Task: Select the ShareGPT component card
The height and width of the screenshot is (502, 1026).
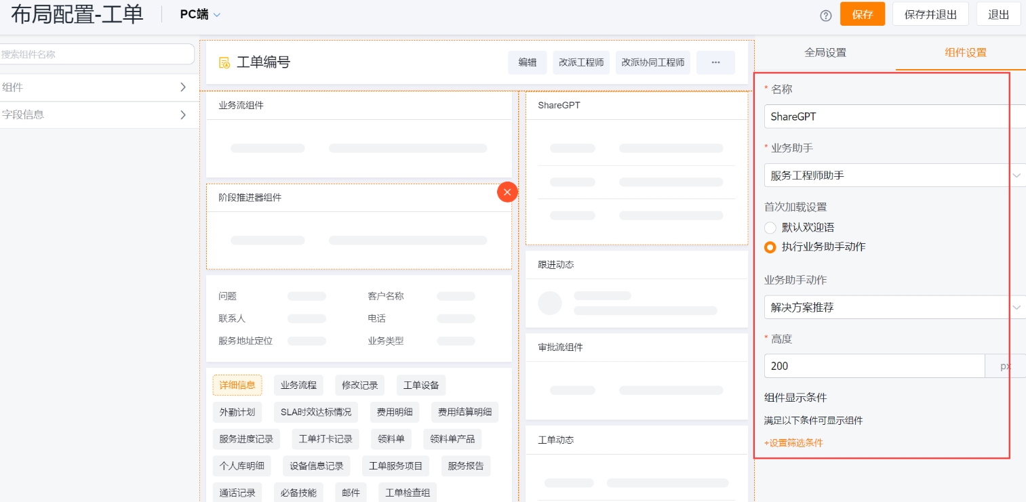Action: 637,168
